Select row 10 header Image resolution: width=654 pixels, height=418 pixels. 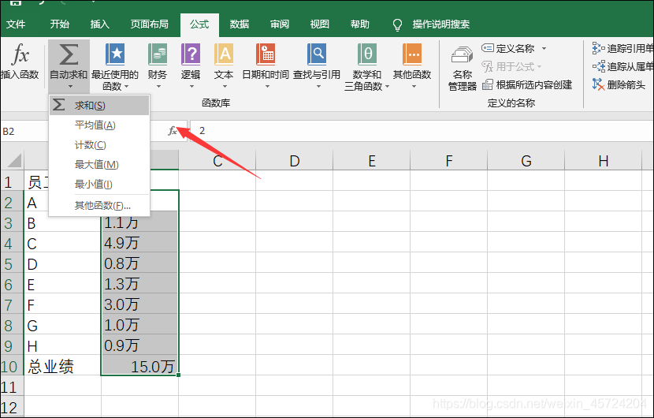click(12, 366)
